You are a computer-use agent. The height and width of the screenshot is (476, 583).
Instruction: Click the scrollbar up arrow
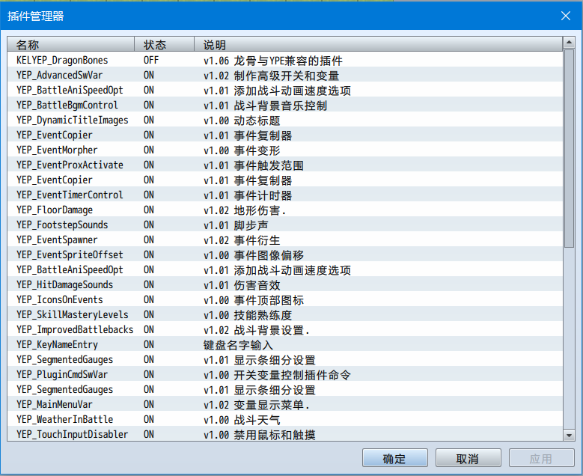[569, 43]
